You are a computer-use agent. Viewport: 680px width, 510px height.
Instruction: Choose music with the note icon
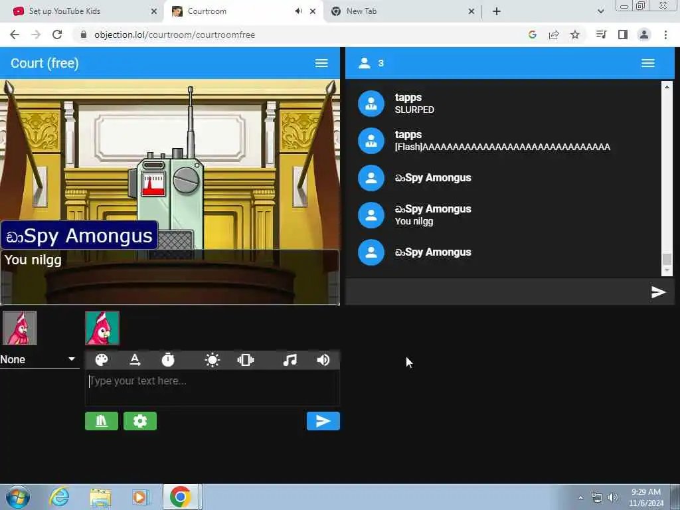click(290, 360)
